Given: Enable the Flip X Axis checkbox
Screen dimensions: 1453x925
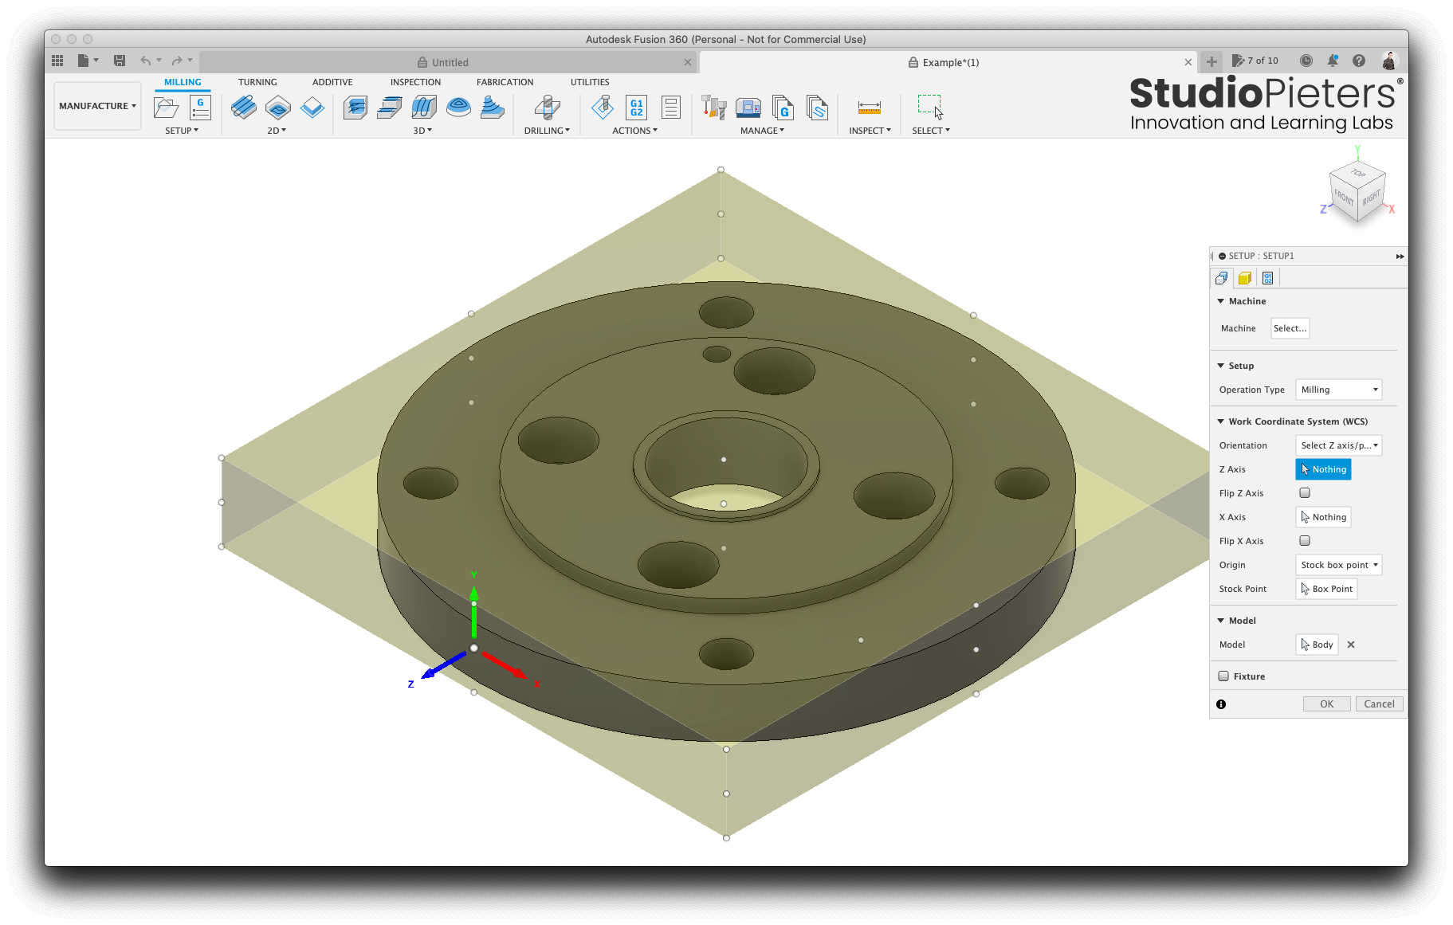Looking at the screenshot, I should coord(1305,541).
